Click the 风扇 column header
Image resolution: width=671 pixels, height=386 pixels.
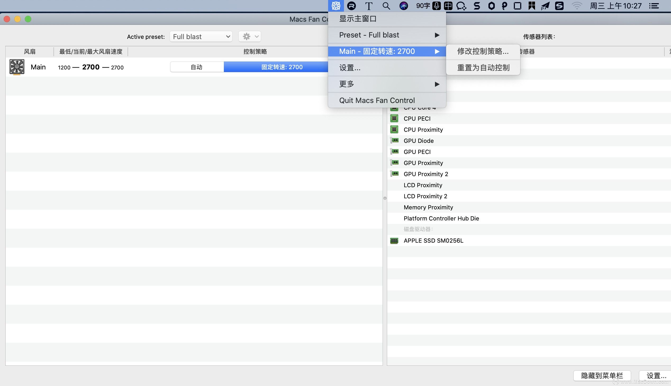[30, 51]
